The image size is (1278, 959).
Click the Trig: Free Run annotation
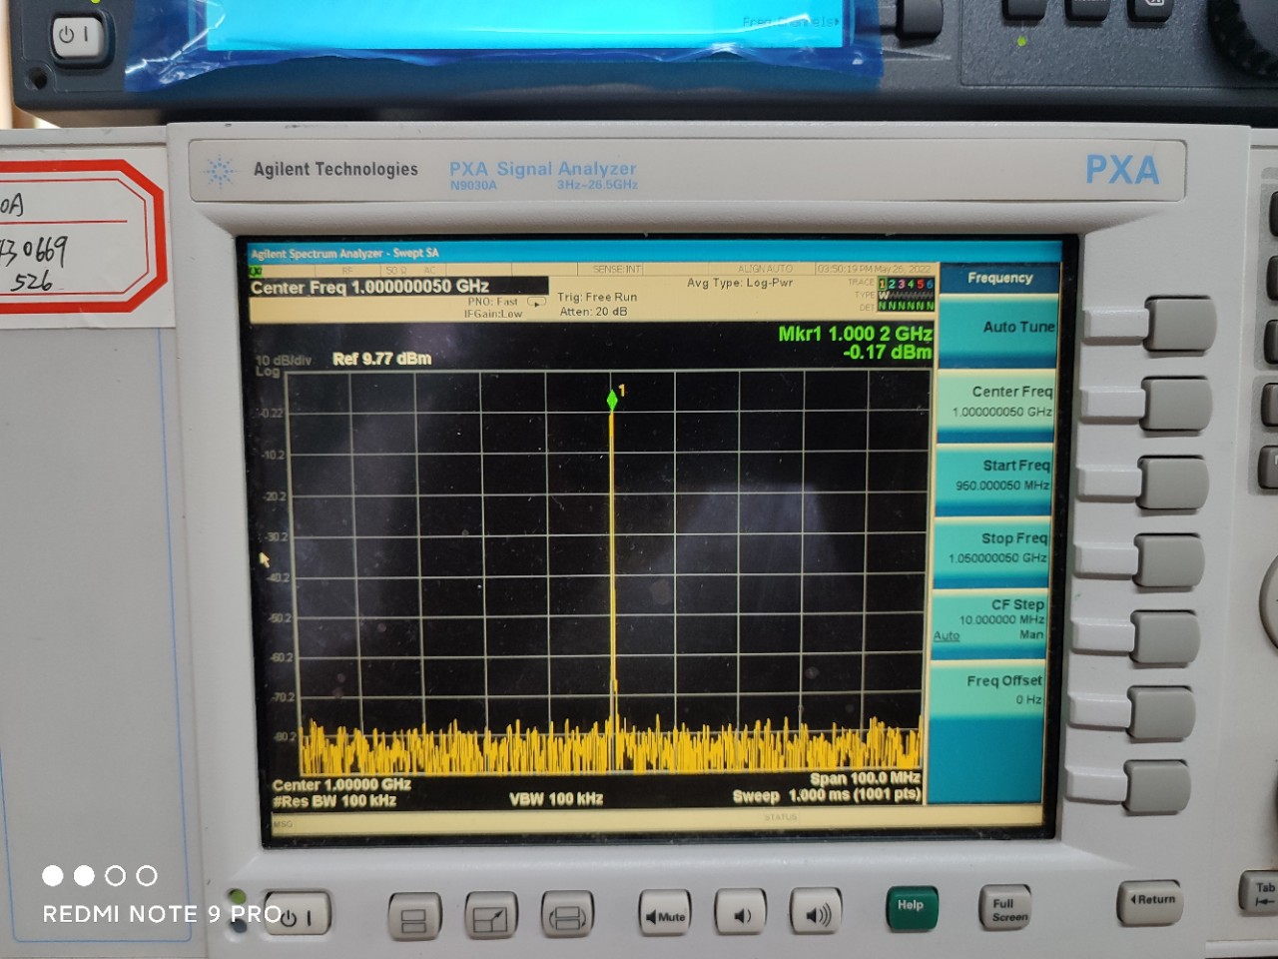coord(597,297)
